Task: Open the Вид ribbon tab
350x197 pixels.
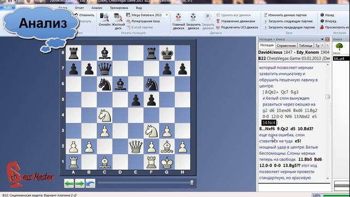Action: click(139, 8)
